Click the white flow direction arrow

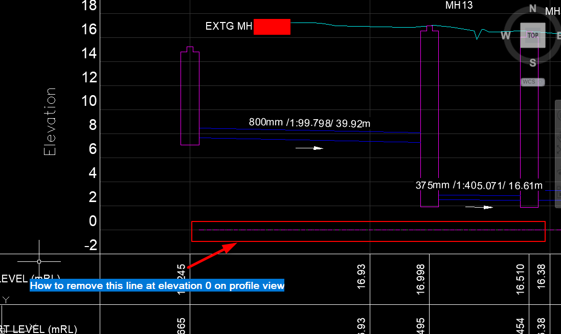(309, 148)
